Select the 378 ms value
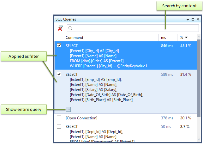The image size is (203, 144). coord(167,118)
